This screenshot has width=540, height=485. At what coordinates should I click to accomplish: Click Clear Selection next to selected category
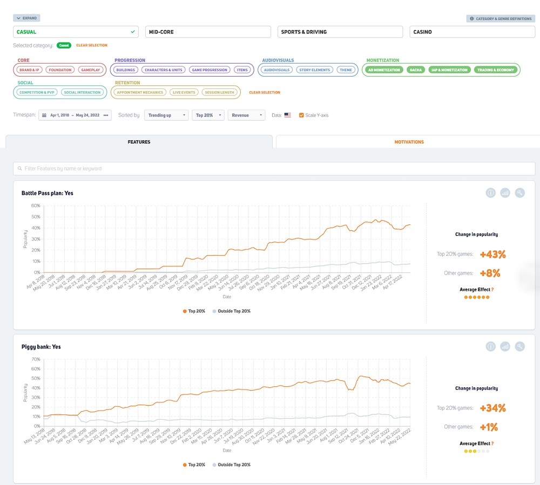pos(92,45)
